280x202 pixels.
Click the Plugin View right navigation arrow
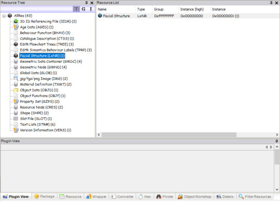pyautogui.click(x=271, y=147)
